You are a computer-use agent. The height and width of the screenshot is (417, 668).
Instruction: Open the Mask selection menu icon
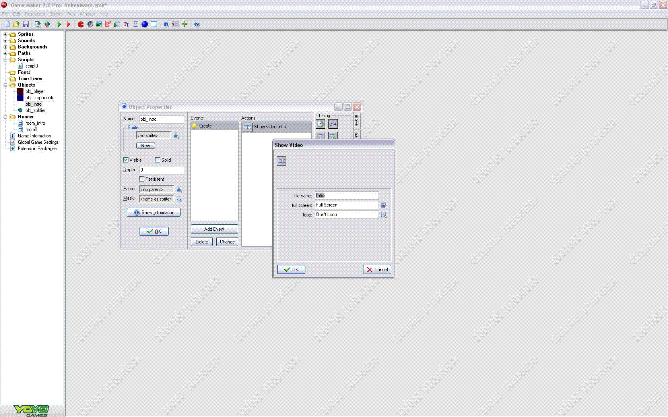click(x=179, y=199)
